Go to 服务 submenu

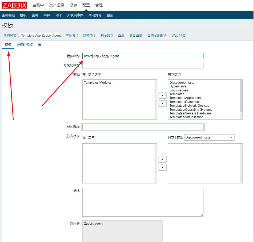pyautogui.click(x=110, y=15)
